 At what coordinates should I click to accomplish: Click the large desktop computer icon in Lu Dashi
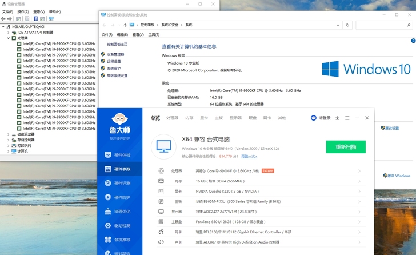click(163, 146)
